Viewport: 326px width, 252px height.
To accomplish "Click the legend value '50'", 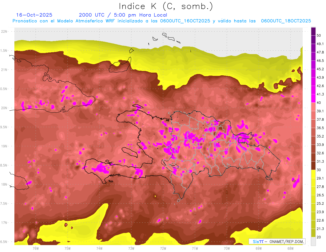I will 319,35.
